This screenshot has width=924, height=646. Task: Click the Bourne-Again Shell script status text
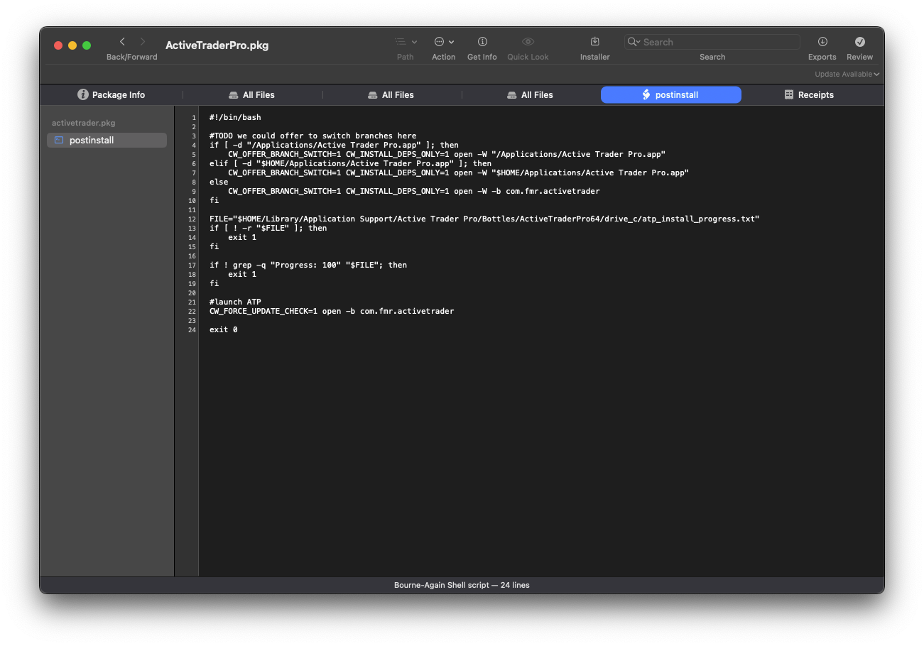[462, 585]
